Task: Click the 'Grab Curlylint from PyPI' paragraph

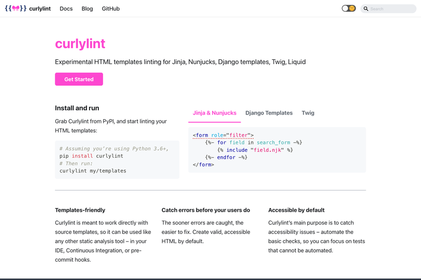Action: [x=111, y=126]
